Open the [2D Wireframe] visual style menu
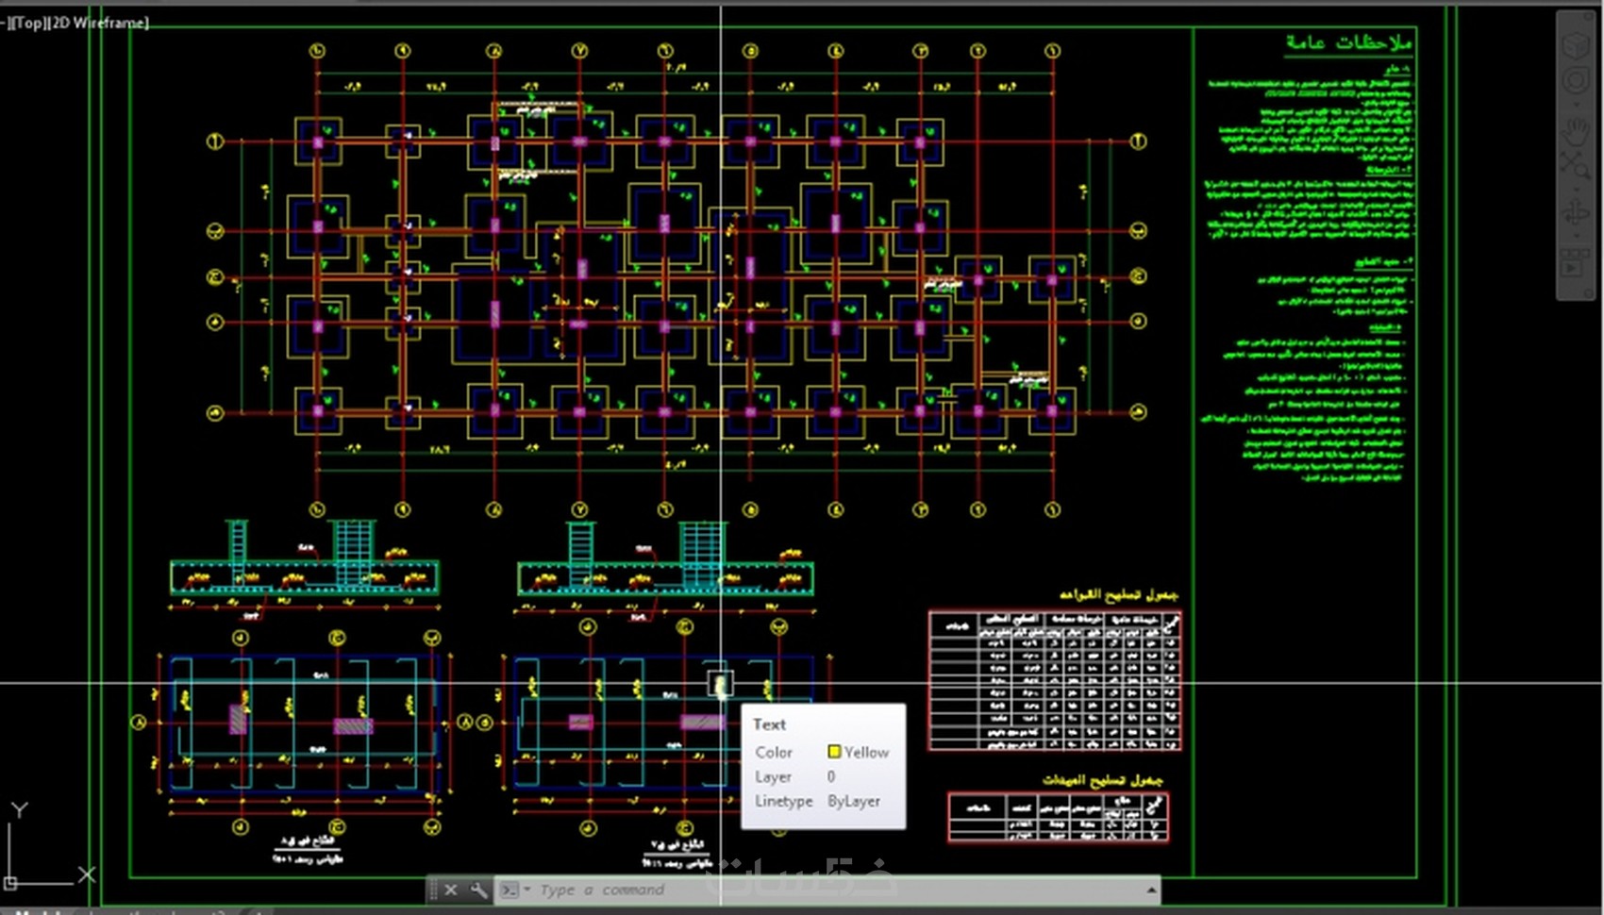The image size is (1604, 915). pos(98,23)
